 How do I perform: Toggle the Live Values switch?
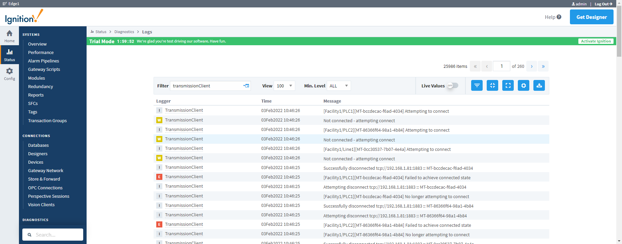(453, 86)
